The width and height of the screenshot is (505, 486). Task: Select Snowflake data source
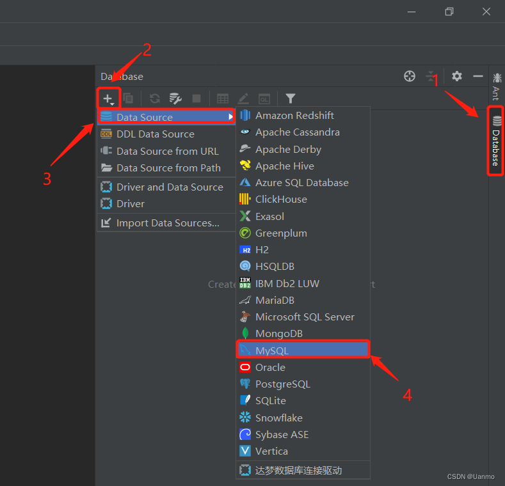click(303, 418)
